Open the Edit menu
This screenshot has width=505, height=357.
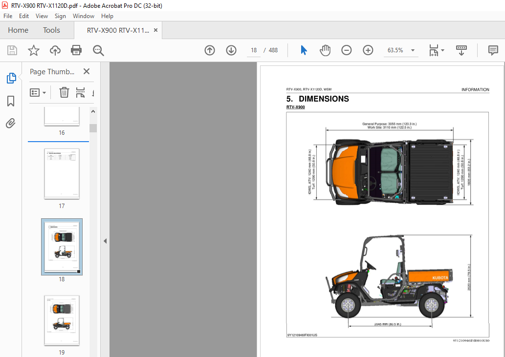(24, 16)
